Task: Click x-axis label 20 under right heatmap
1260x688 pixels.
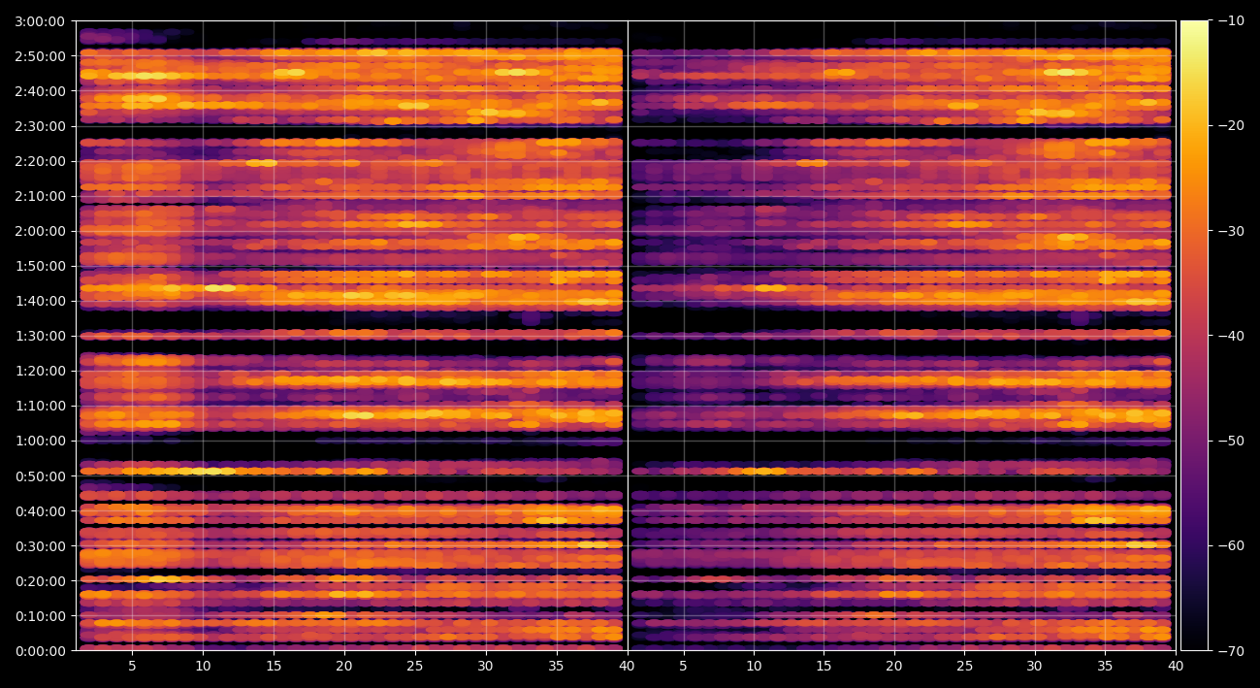Action: (x=894, y=667)
